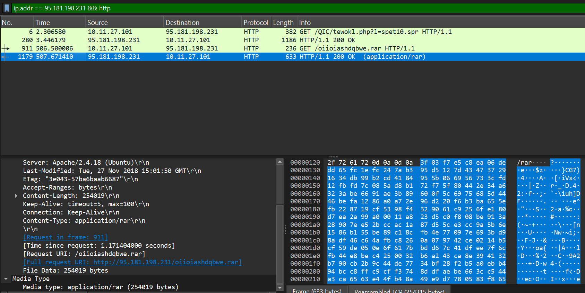Select the Accept-Ranges bytes line

click(67, 187)
